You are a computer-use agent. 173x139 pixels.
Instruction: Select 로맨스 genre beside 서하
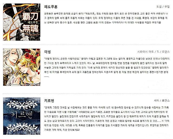(x=166, y=101)
